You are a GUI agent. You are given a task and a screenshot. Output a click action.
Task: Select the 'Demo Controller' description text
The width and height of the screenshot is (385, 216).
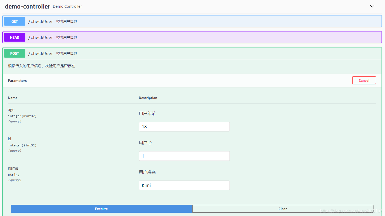pyautogui.click(x=67, y=6)
